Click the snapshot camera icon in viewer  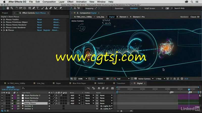click(x=108, y=79)
